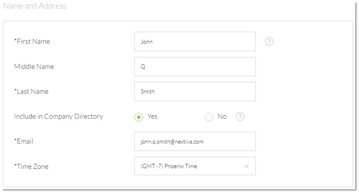Viewport: 359px width, 193px height.
Task: Open help tooltip beside First Name field
Action: tap(269, 41)
